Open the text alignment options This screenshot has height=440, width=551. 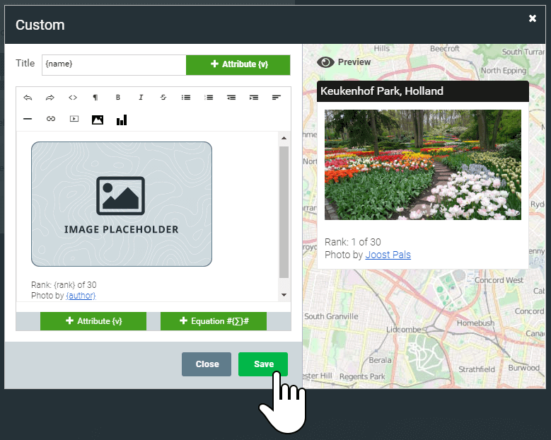coord(277,98)
